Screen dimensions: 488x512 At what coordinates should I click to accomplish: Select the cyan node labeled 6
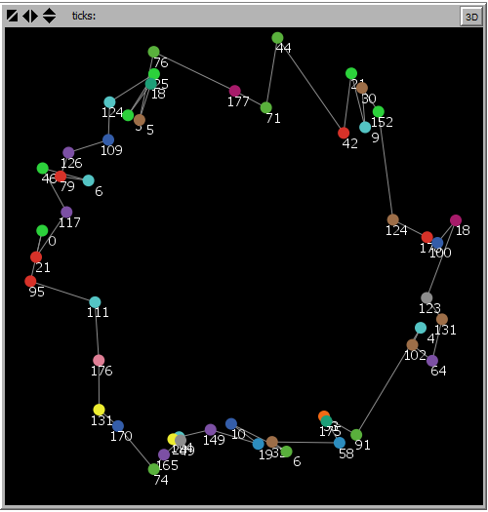(x=88, y=180)
